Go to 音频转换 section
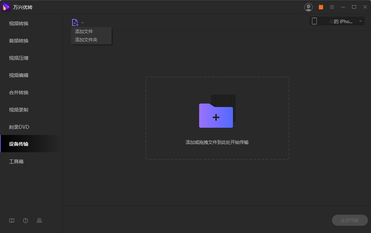 coord(19,41)
